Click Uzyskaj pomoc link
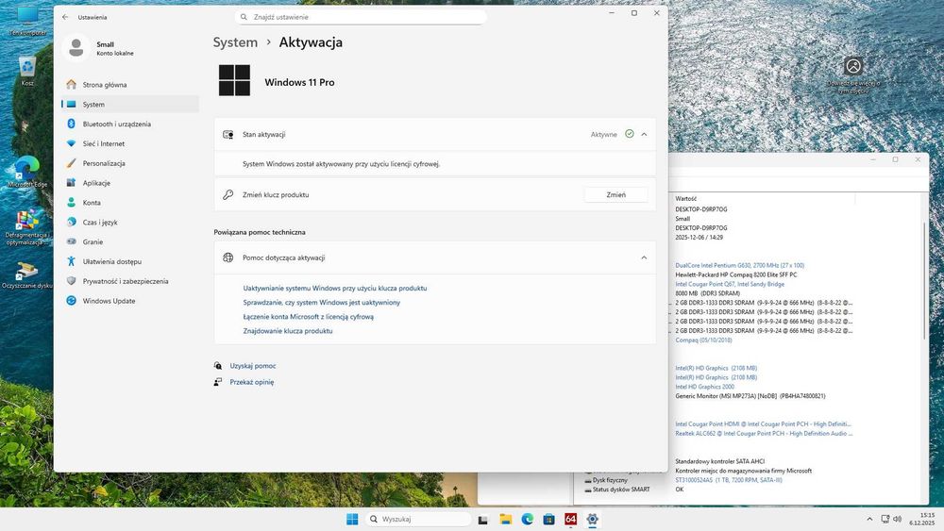Image resolution: width=944 pixels, height=531 pixels. click(253, 366)
